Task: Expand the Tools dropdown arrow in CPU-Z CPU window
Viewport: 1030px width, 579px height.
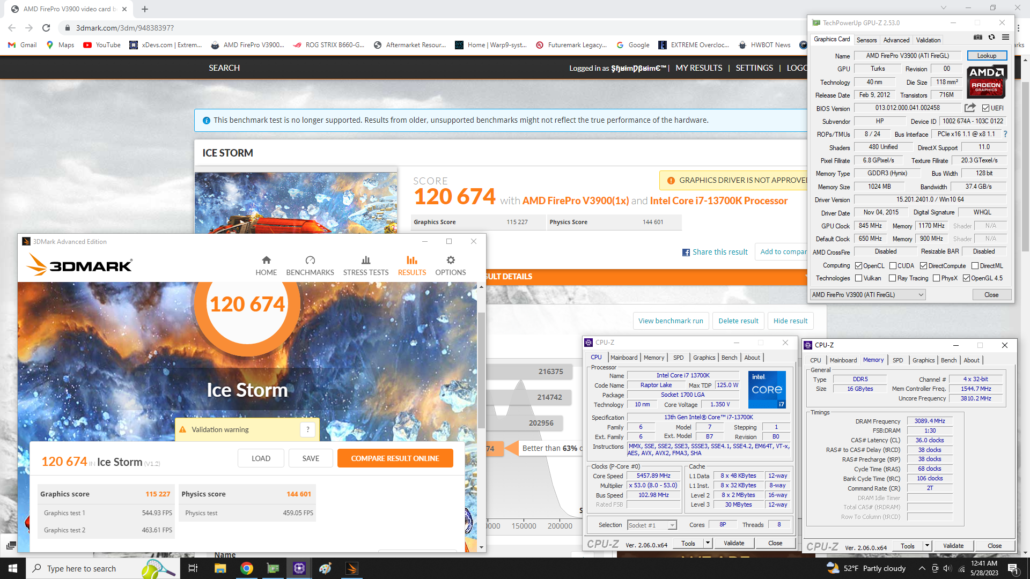Action: point(708,543)
